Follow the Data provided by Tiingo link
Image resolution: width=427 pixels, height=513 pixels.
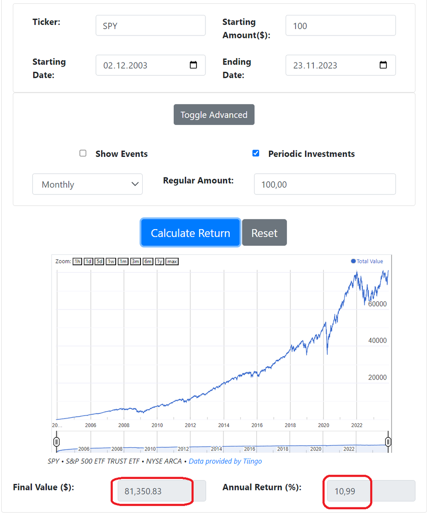pos(225,461)
